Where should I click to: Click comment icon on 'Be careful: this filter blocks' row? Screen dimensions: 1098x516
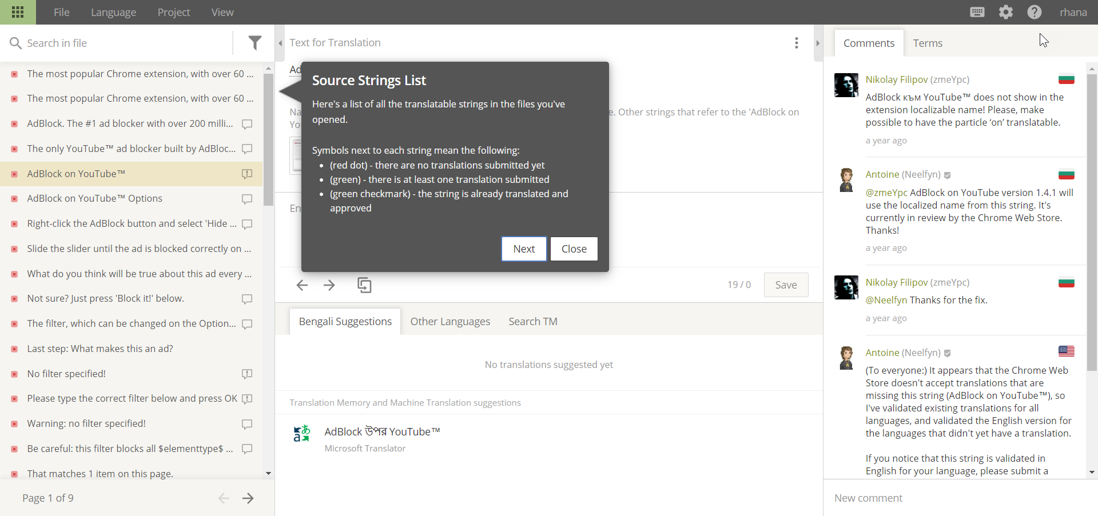[x=247, y=449]
